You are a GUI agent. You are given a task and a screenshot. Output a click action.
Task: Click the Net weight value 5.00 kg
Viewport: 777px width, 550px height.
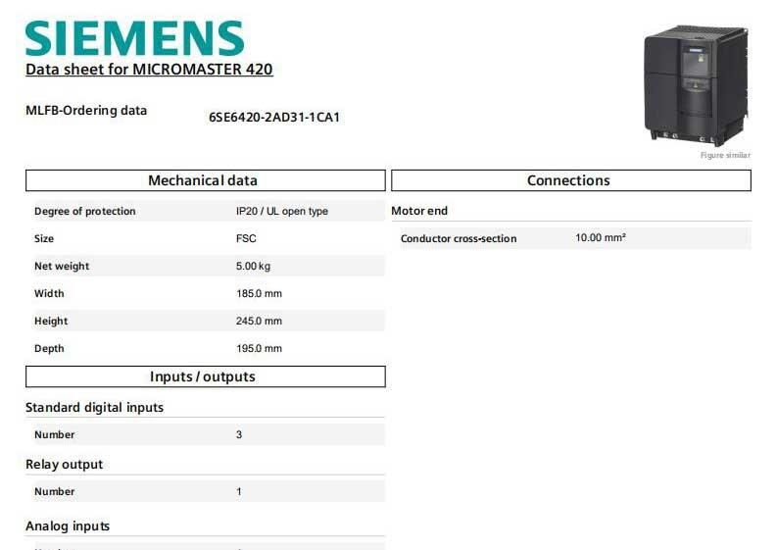tap(254, 267)
